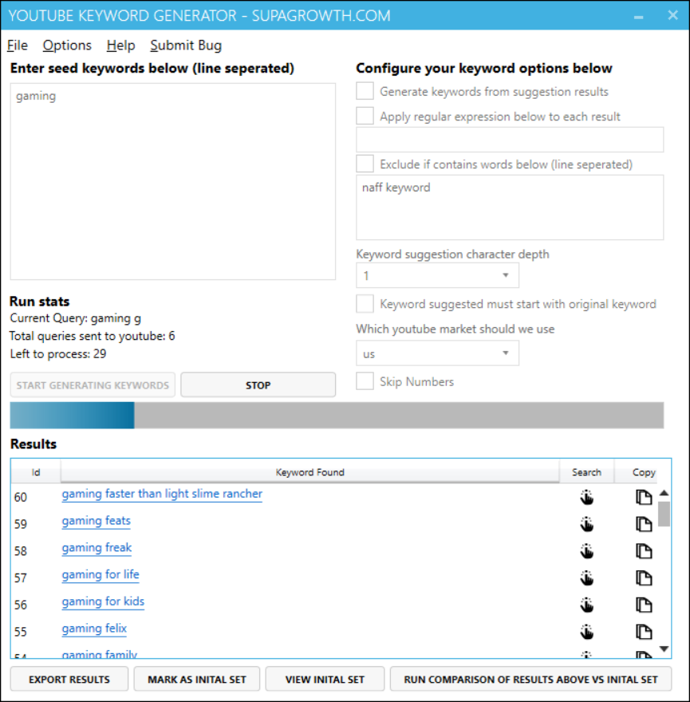Open the YouTube market dropdown showing 'us'
Viewport: 690px width, 702px height.
(x=437, y=353)
